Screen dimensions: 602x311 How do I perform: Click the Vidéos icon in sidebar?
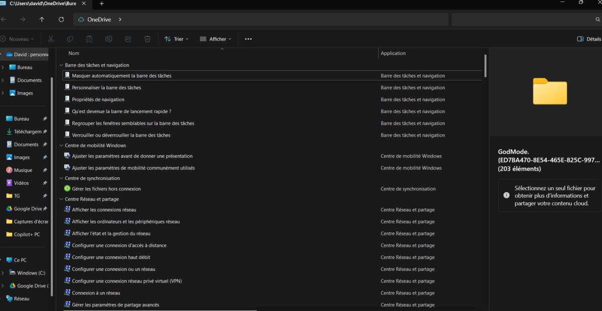(x=10, y=183)
